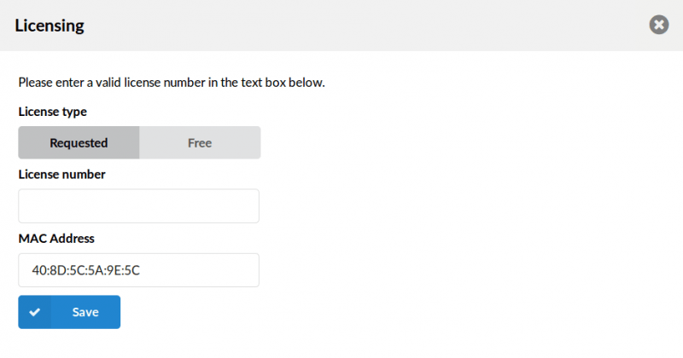Click the valid license number instruction text
The height and width of the screenshot is (358, 683).
tap(172, 83)
